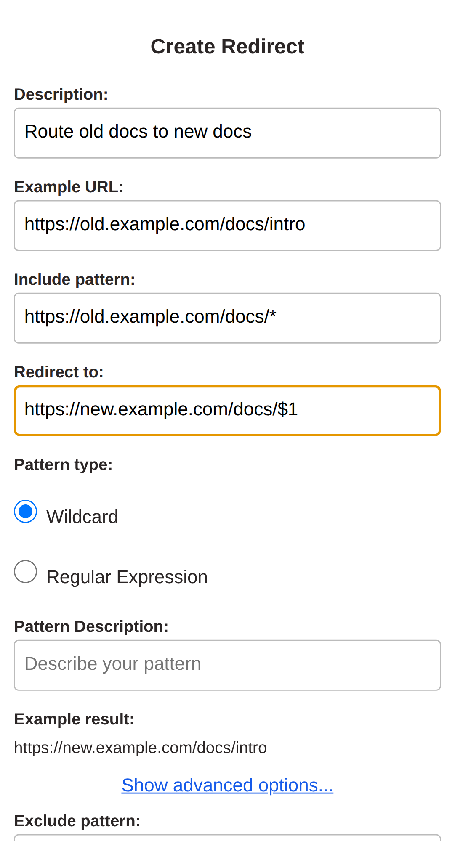The height and width of the screenshot is (841, 455).
Task: Select the Wildcard radio button
Action: coord(26,512)
